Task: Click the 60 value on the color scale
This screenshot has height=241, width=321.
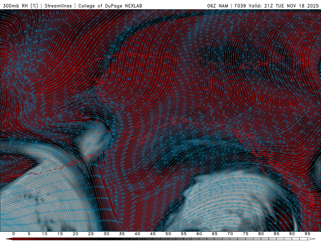Action: click(x=199, y=234)
